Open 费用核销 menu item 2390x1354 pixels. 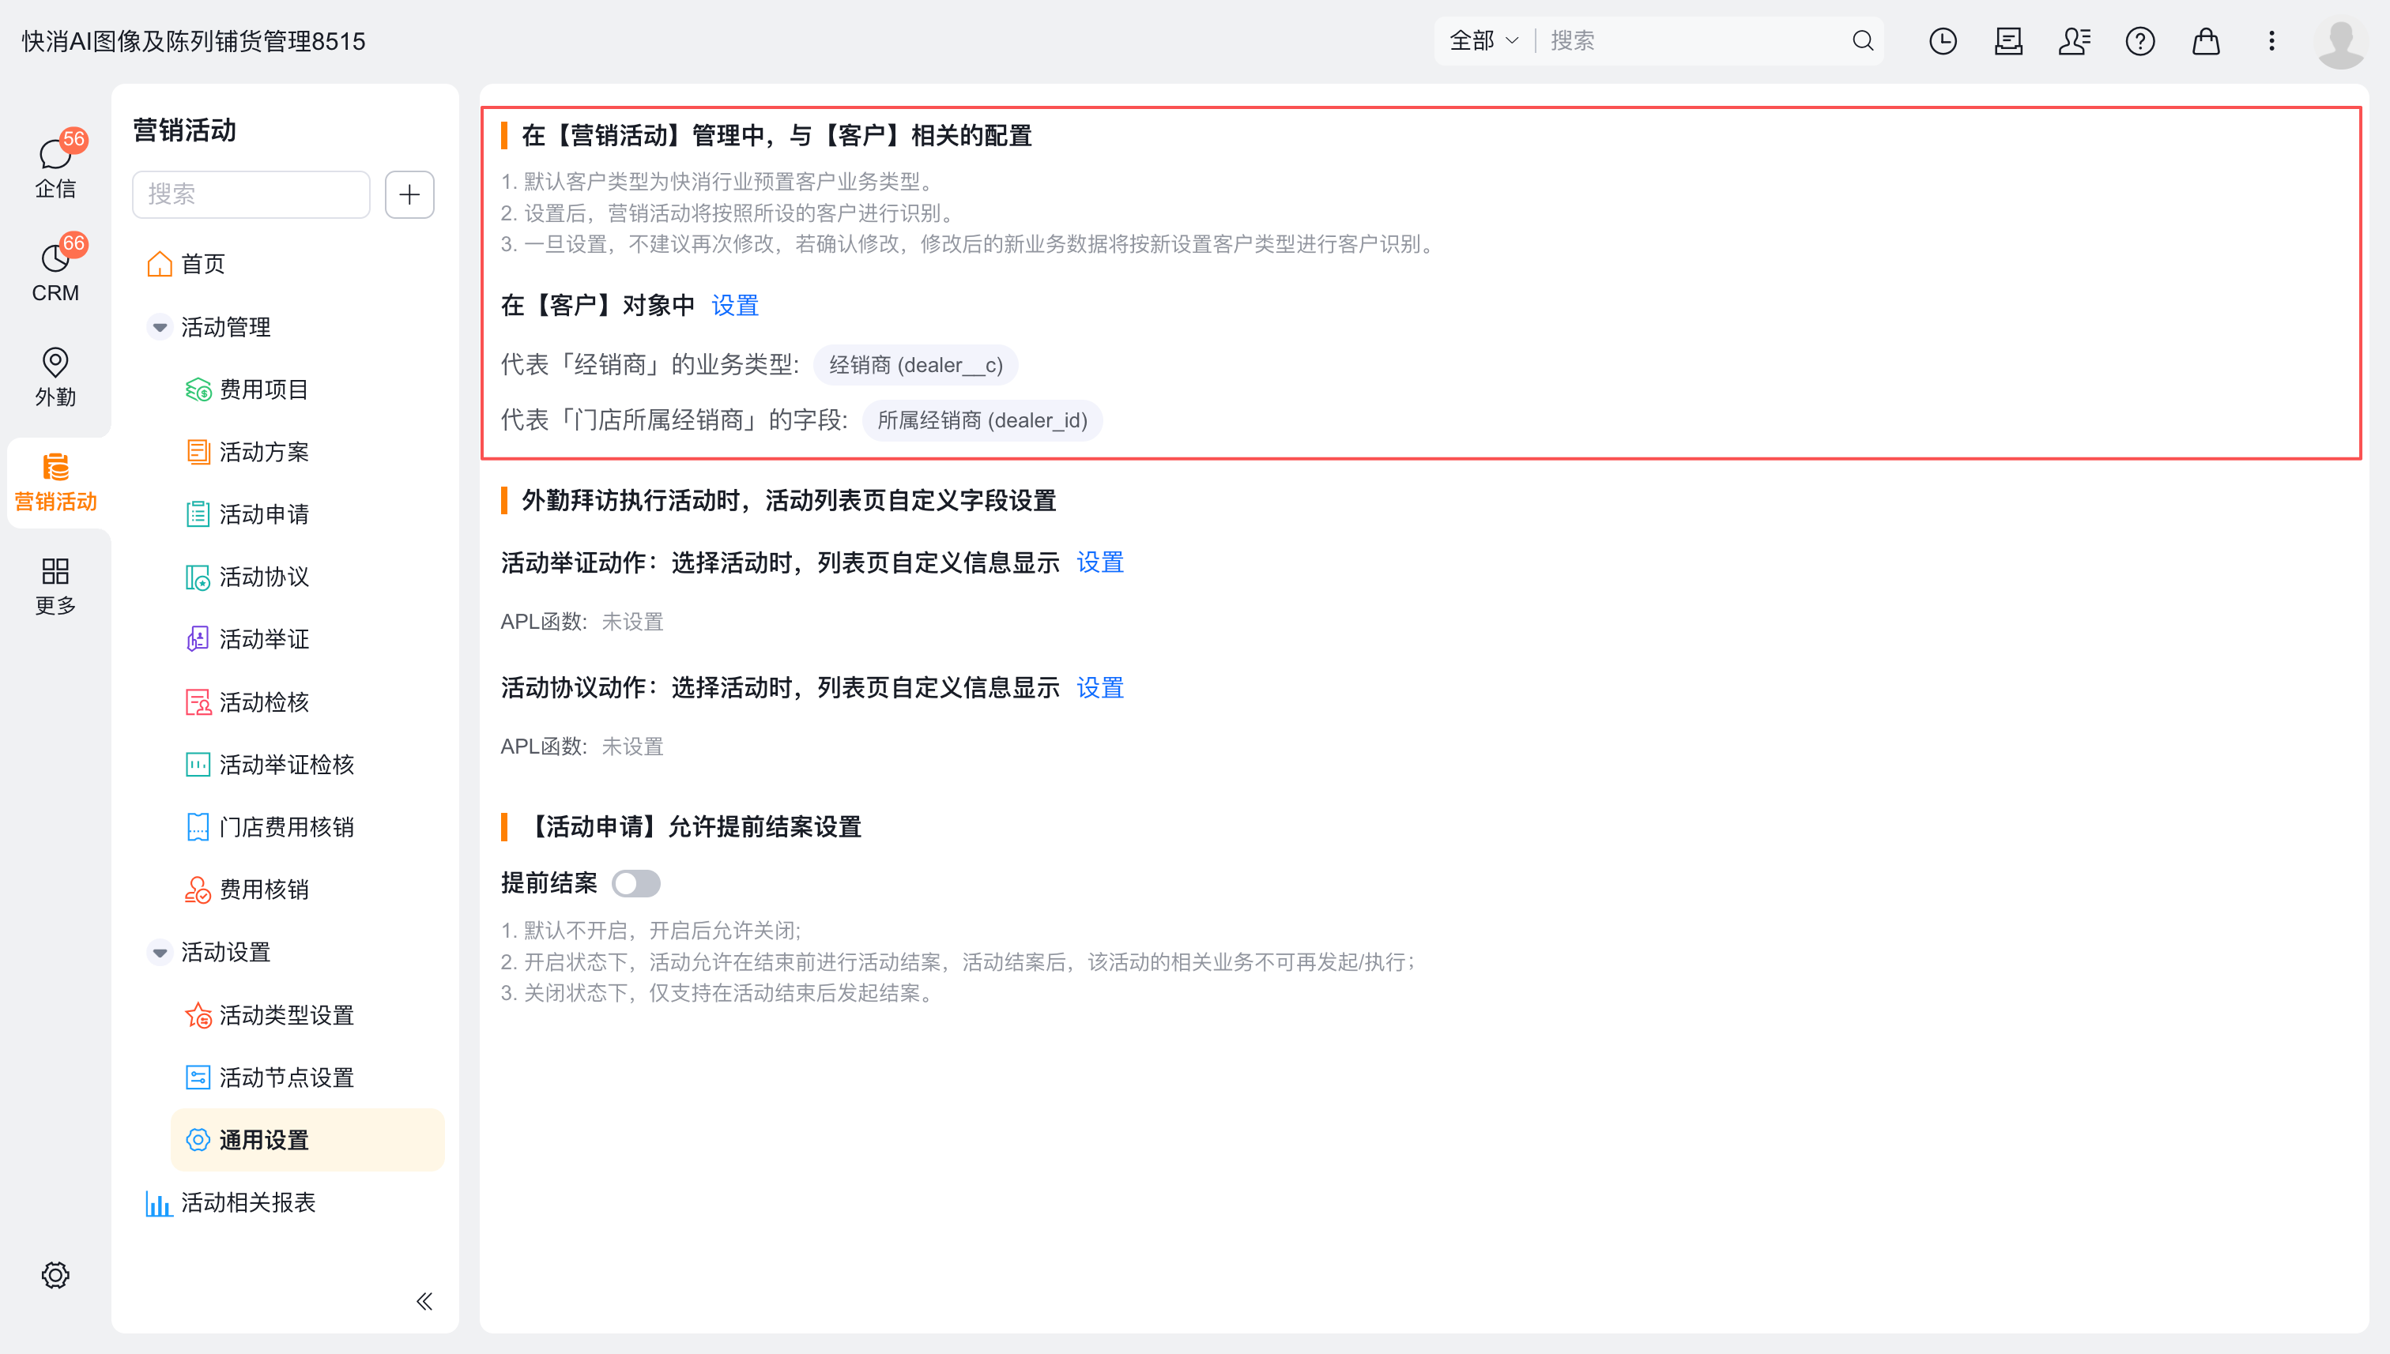click(x=247, y=889)
